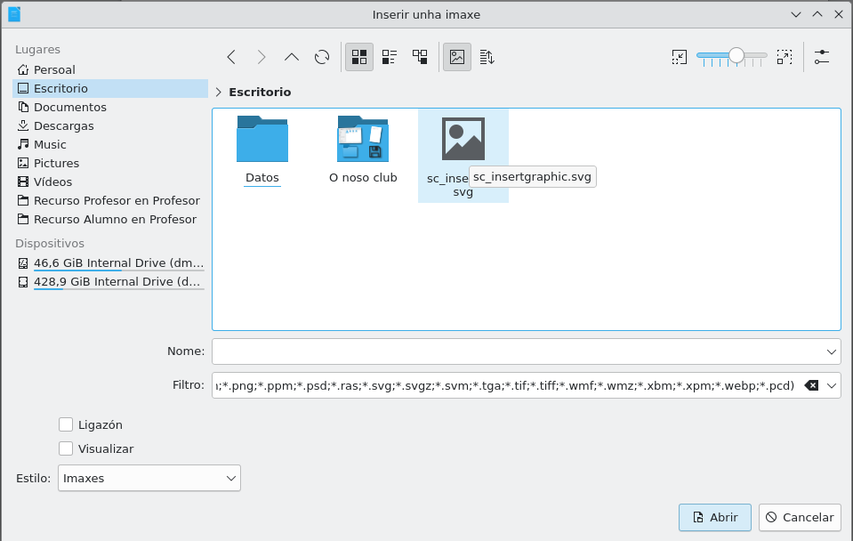The height and width of the screenshot is (541, 853).
Task: Switch to detailed tree view
Action: click(x=420, y=57)
